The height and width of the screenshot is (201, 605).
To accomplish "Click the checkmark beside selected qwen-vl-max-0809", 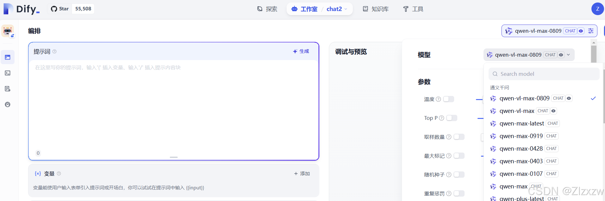I will pyautogui.click(x=593, y=98).
